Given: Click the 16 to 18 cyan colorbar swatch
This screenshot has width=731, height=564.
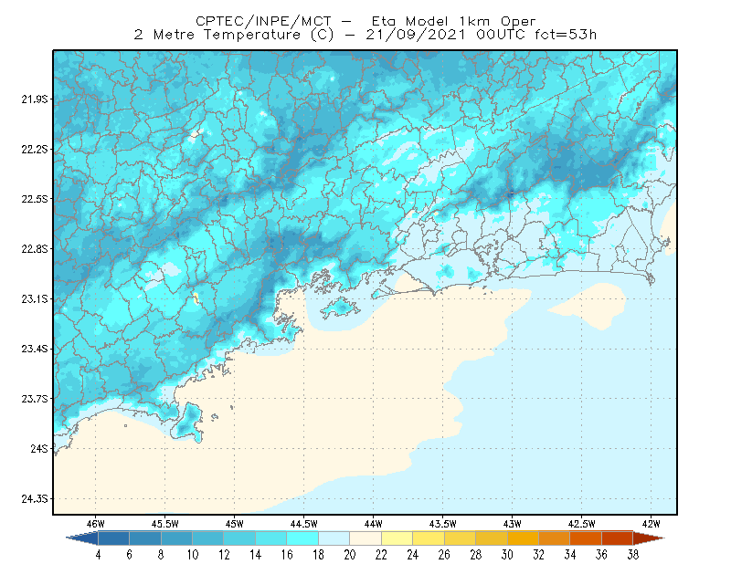Looking at the screenshot, I should [x=302, y=538].
